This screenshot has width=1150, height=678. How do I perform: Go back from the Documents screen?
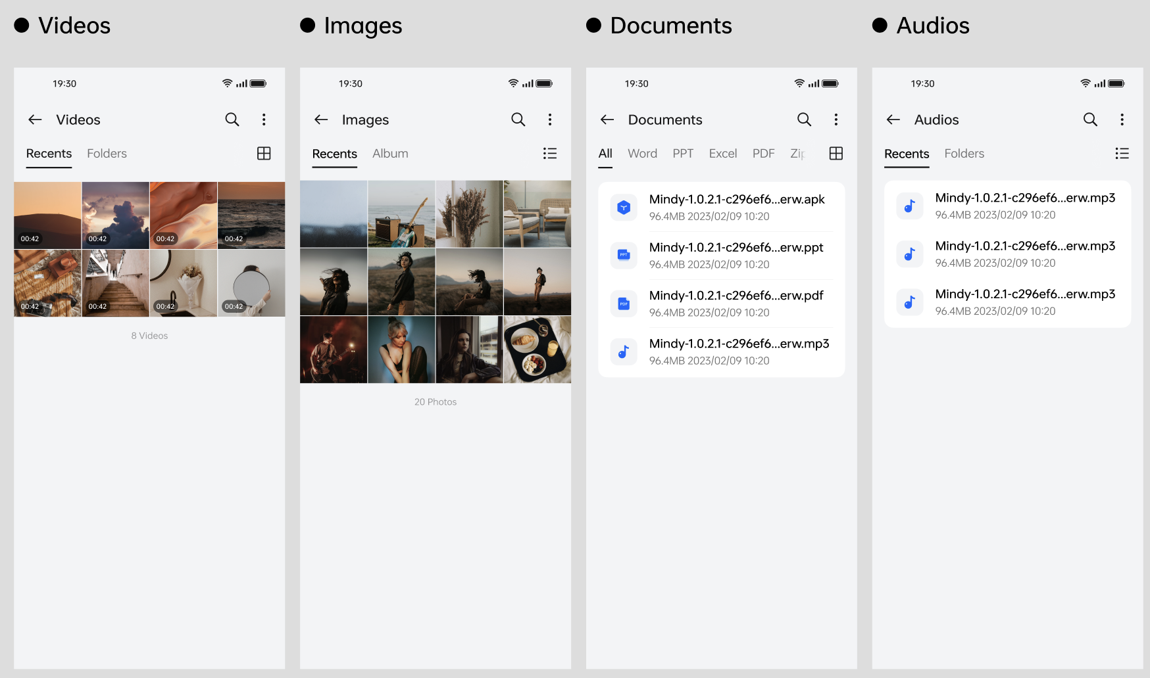(x=607, y=120)
